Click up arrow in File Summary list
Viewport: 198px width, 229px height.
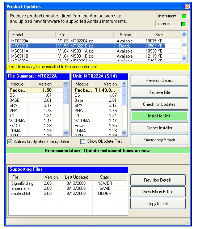pyautogui.click(x=66, y=84)
